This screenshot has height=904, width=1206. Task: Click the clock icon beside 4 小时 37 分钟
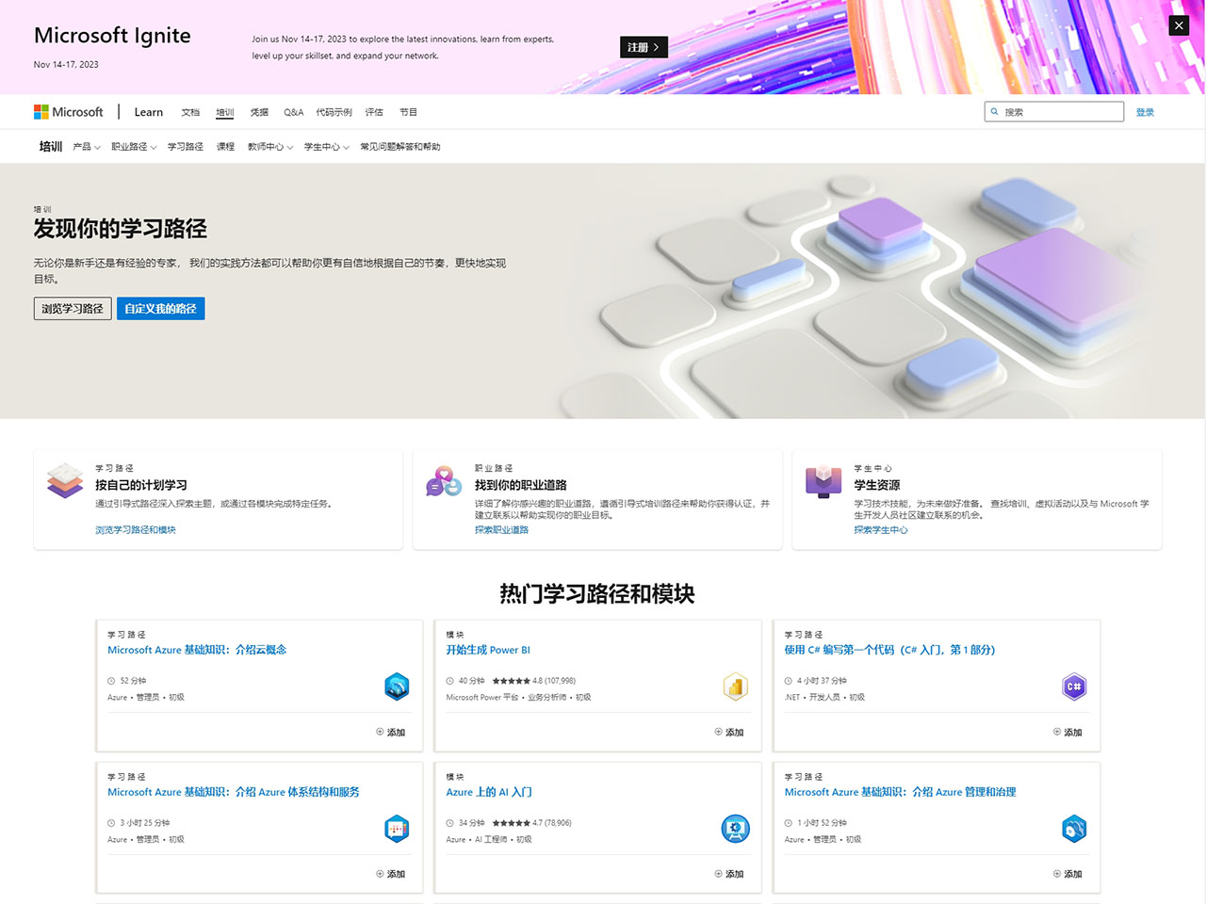pyautogui.click(x=789, y=681)
